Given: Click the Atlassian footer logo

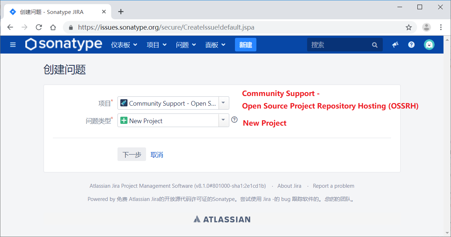Looking at the screenshot, I should (x=222, y=219).
